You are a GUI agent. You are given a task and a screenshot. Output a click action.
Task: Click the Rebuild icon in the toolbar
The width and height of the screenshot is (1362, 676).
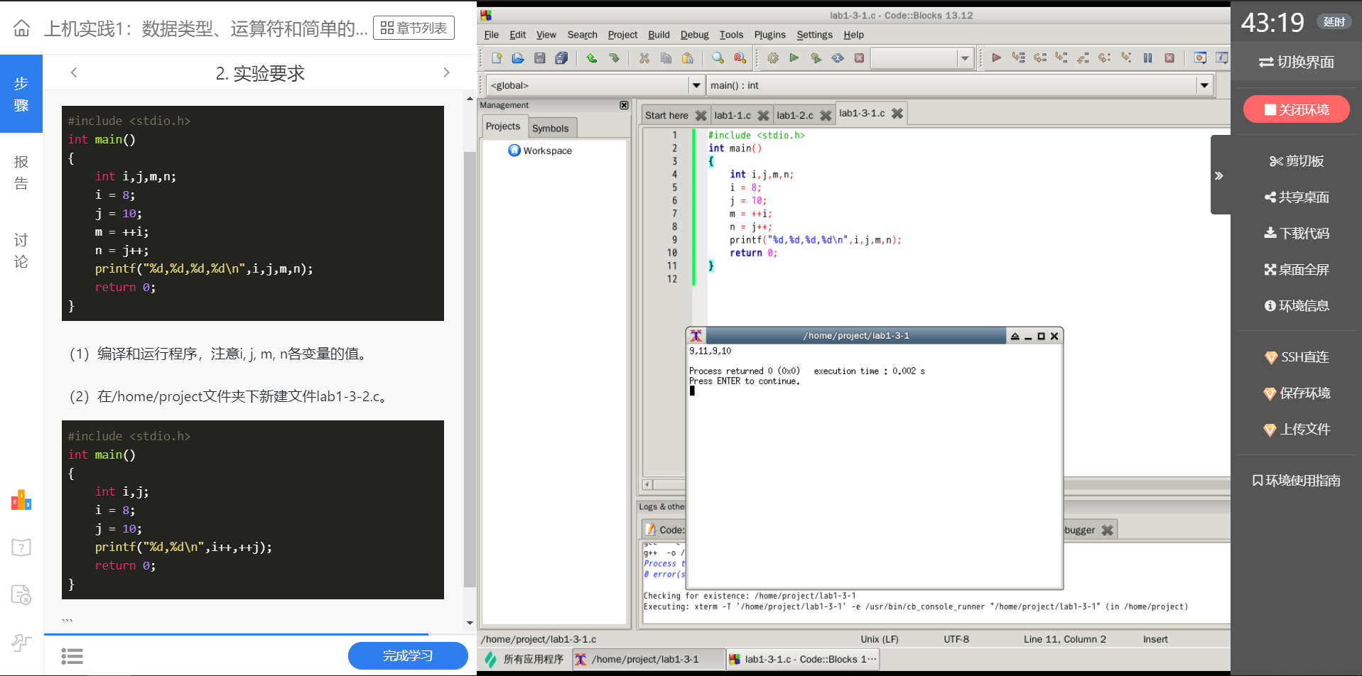pos(838,58)
